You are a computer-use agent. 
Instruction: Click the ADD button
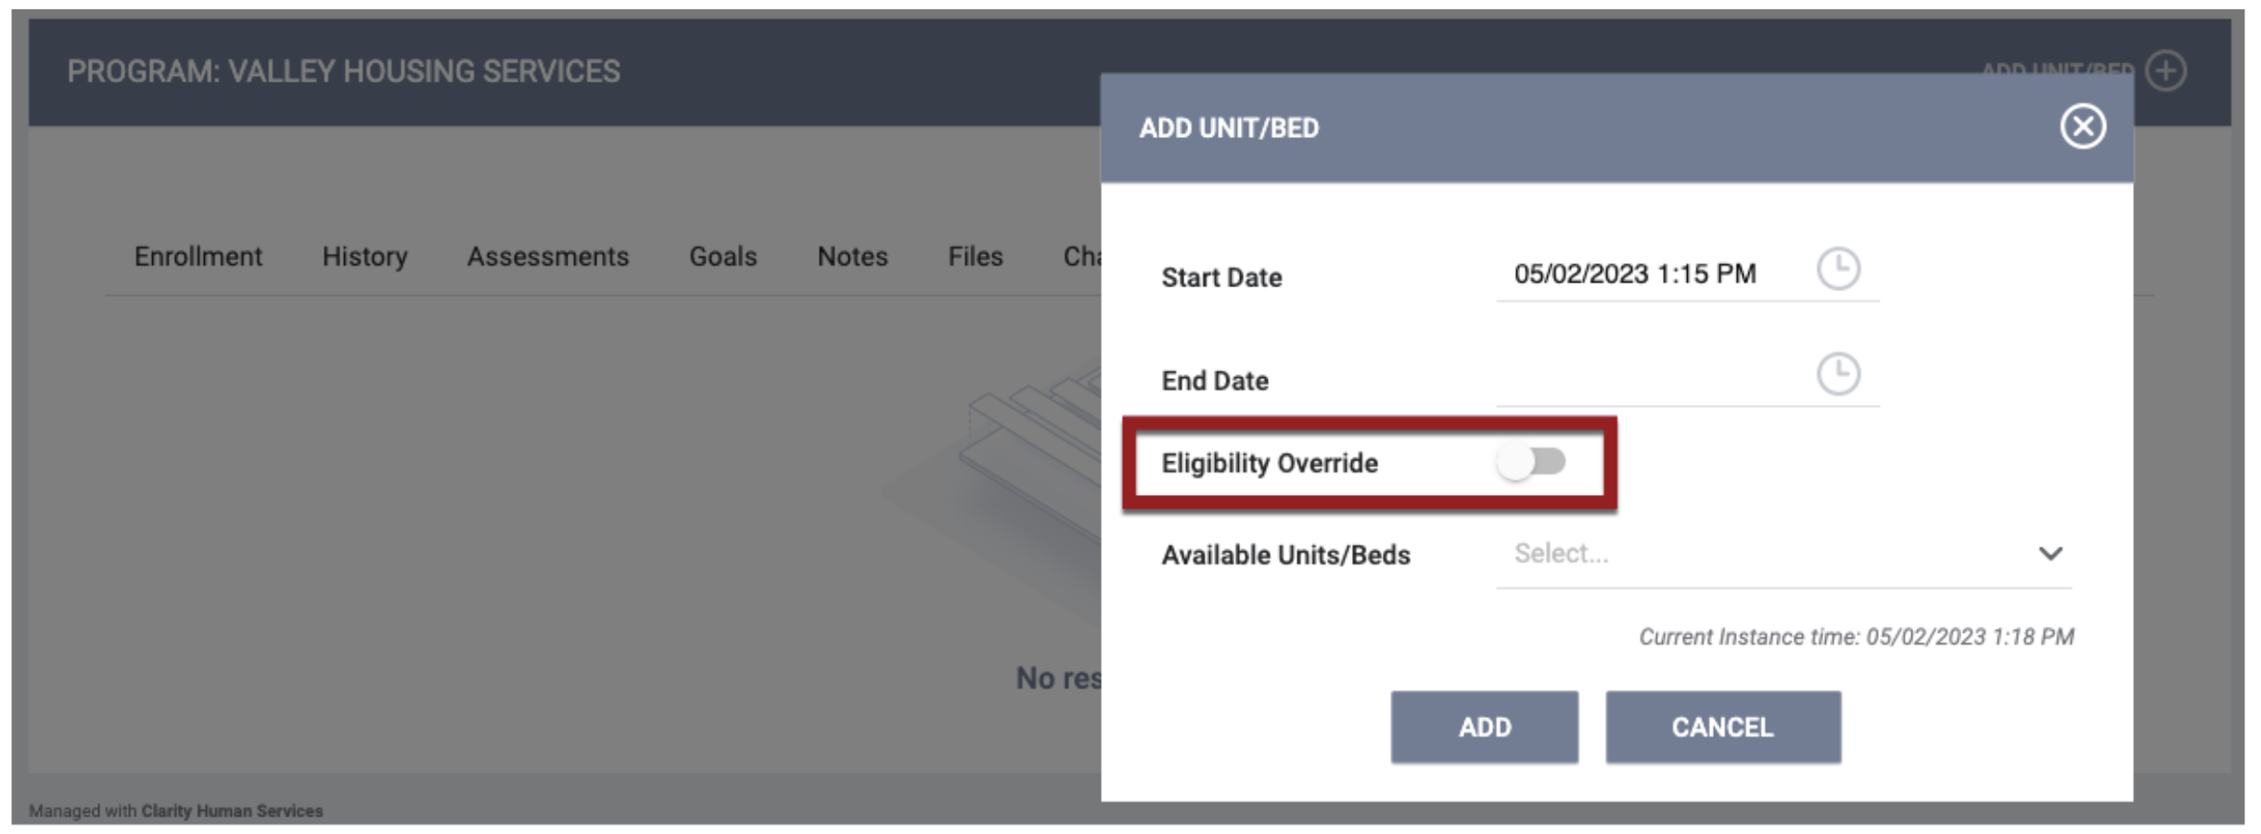pyautogui.click(x=1484, y=727)
